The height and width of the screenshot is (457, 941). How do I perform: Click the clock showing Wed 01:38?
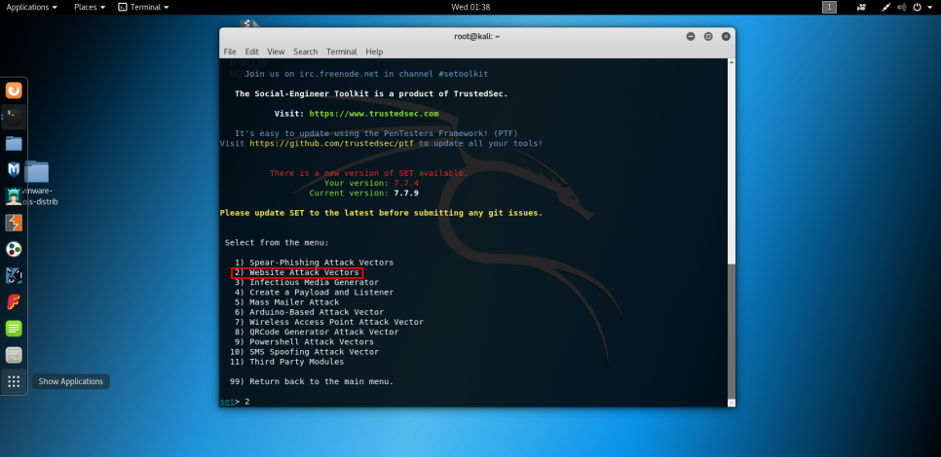pyautogui.click(x=470, y=7)
